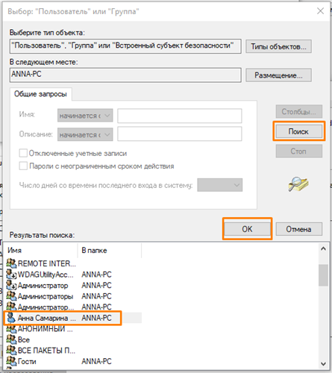This screenshot has height=373, width=332.
Task: Click the Анна Самарина user icon
Action: 11,318
